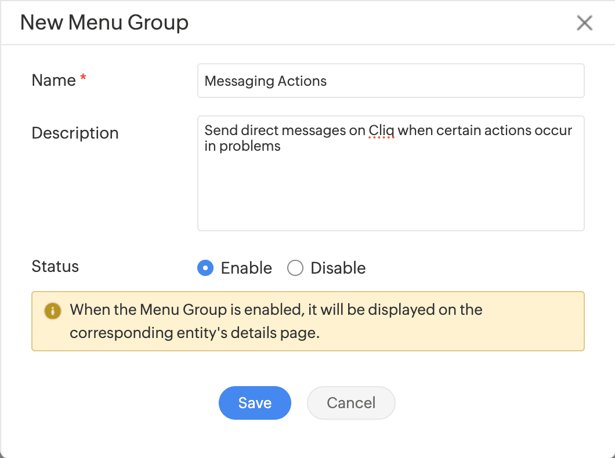
Task: Click the underlined word "Cliq" in description
Action: (x=381, y=130)
